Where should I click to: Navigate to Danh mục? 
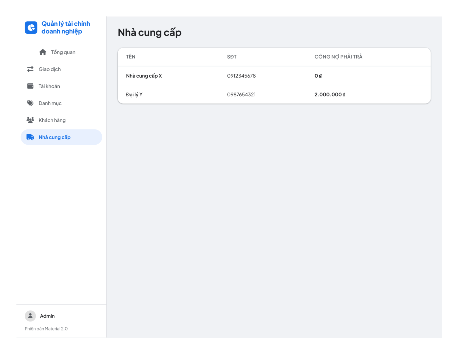click(x=61, y=103)
